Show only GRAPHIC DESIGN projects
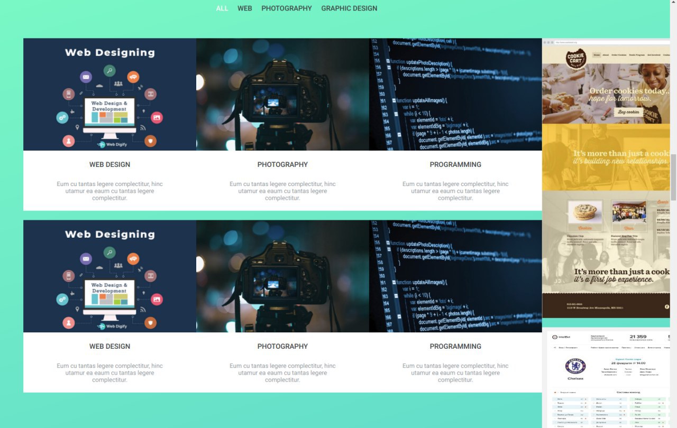The image size is (677, 428). [349, 8]
